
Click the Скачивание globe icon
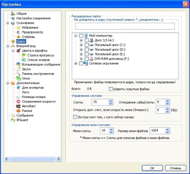tap(13, 23)
